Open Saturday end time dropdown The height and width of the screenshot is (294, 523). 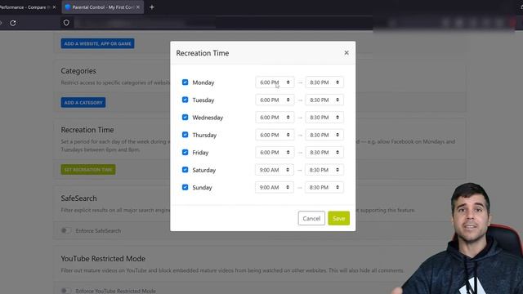(x=324, y=170)
